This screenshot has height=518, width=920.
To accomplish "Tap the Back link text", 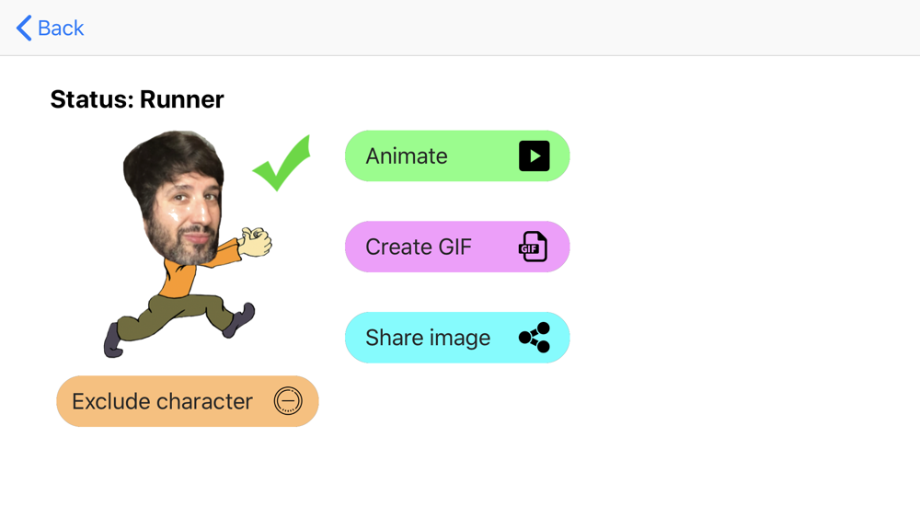I will (x=61, y=28).
